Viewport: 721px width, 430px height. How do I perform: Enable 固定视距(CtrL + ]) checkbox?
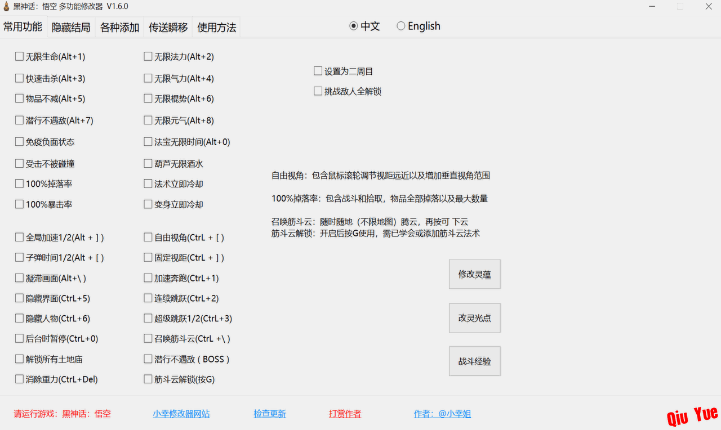[x=148, y=257]
